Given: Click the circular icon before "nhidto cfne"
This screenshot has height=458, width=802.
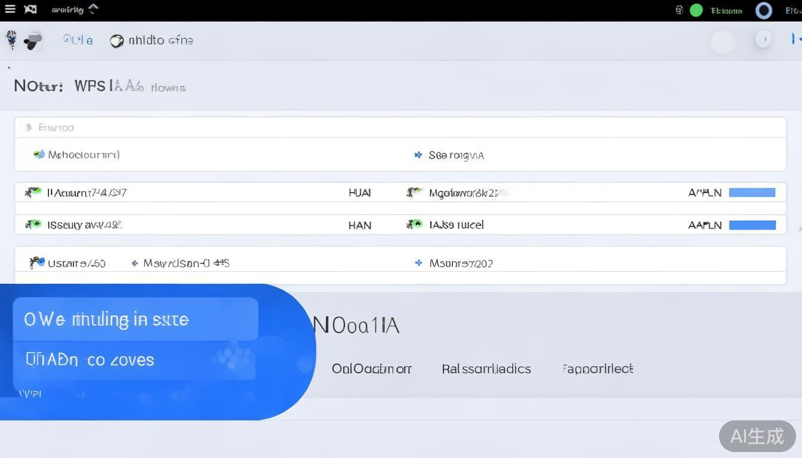Looking at the screenshot, I should (x=116, y=41).
